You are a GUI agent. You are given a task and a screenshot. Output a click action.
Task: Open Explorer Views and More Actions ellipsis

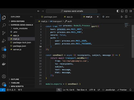click(x=31, y=17)
